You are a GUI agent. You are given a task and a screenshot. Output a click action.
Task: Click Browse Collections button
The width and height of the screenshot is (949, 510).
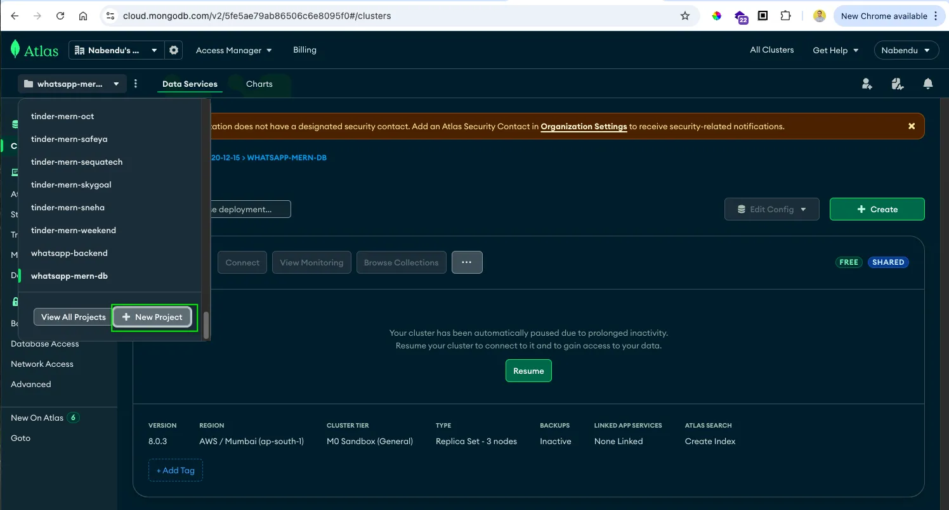(401, 262)
